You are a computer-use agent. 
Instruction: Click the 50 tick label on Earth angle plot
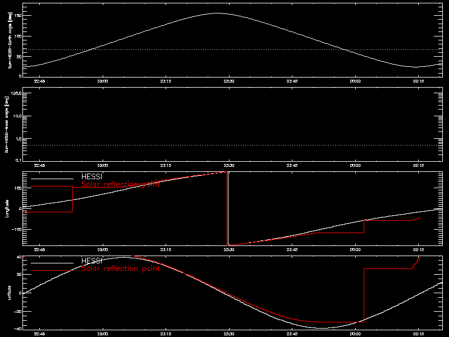click(19, 57)
